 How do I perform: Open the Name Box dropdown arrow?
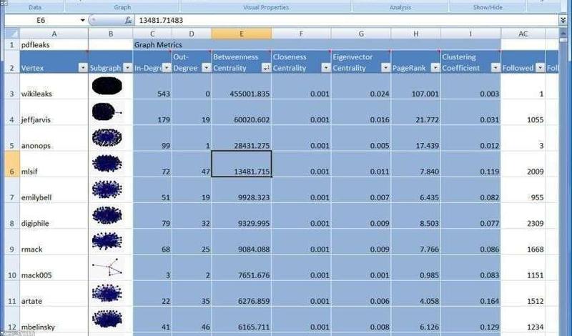point(83,21)
